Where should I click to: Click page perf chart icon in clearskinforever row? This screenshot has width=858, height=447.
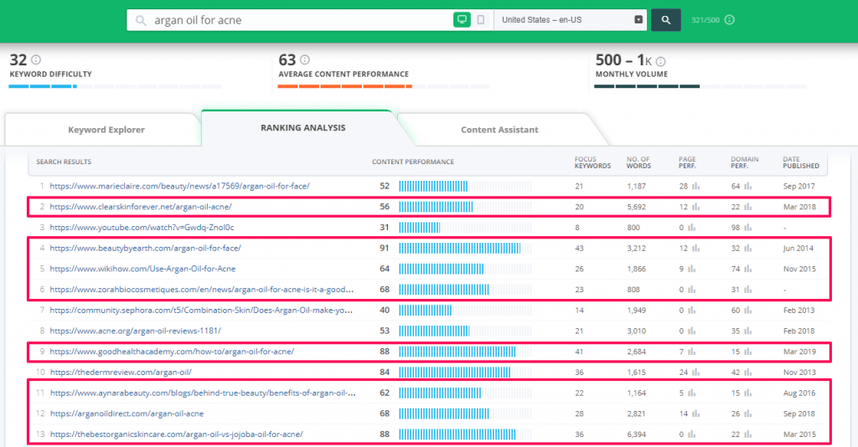[695, 207]
